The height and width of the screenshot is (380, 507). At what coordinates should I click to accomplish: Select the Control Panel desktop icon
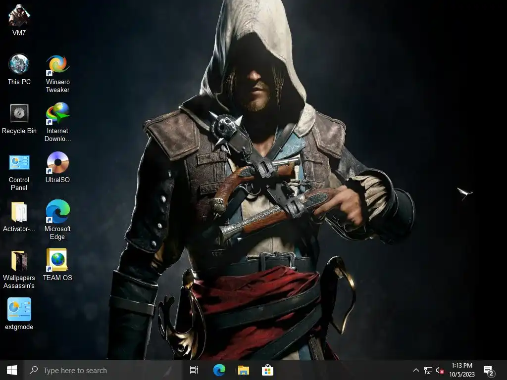tap(19, 172)
